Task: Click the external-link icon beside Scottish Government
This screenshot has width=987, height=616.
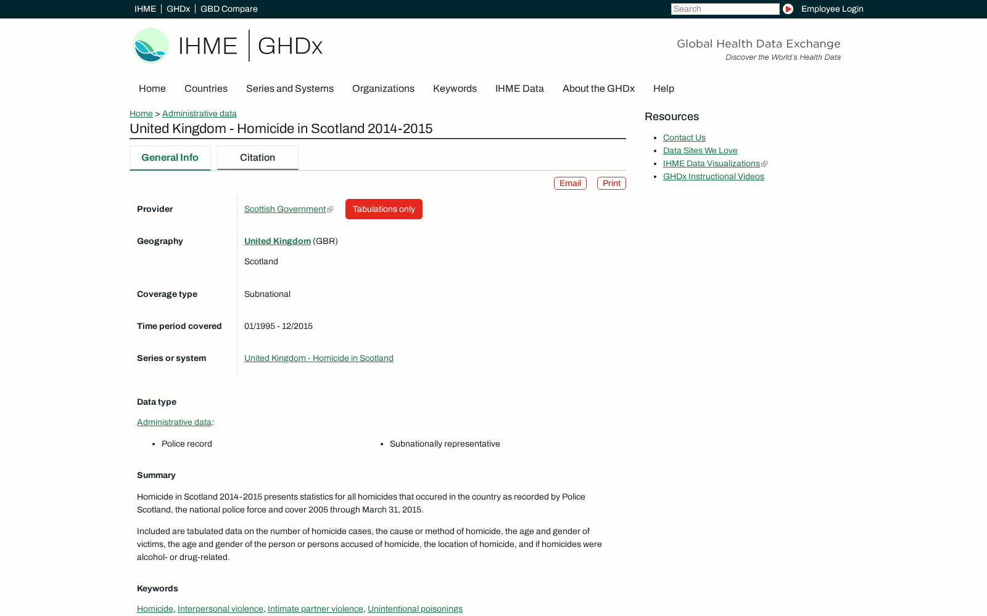Action: [330, 209]
